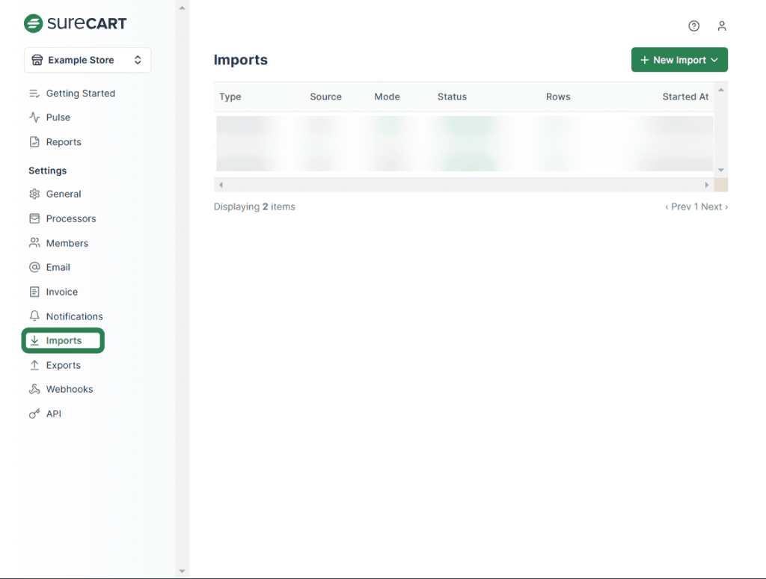Click the Prev pagination link
The image size is (766, 579).
(x=678, y=206)
